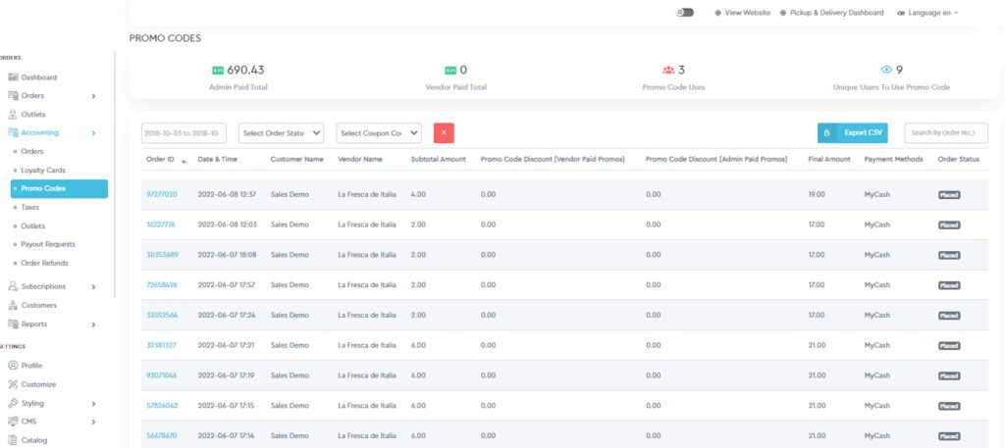Click the Dashboard icon in sidebar
This screenshot has height=448, width=1005.
(13, 77)
